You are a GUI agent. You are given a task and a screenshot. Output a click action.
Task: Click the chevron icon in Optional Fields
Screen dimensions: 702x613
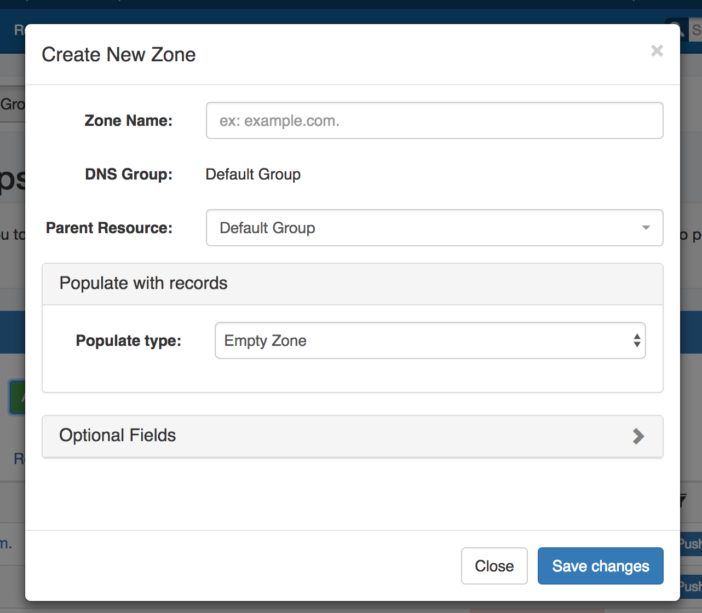pyautogui.click(x=638, y=436)
